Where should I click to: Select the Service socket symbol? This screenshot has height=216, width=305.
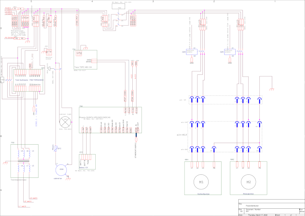click(48, 53)
